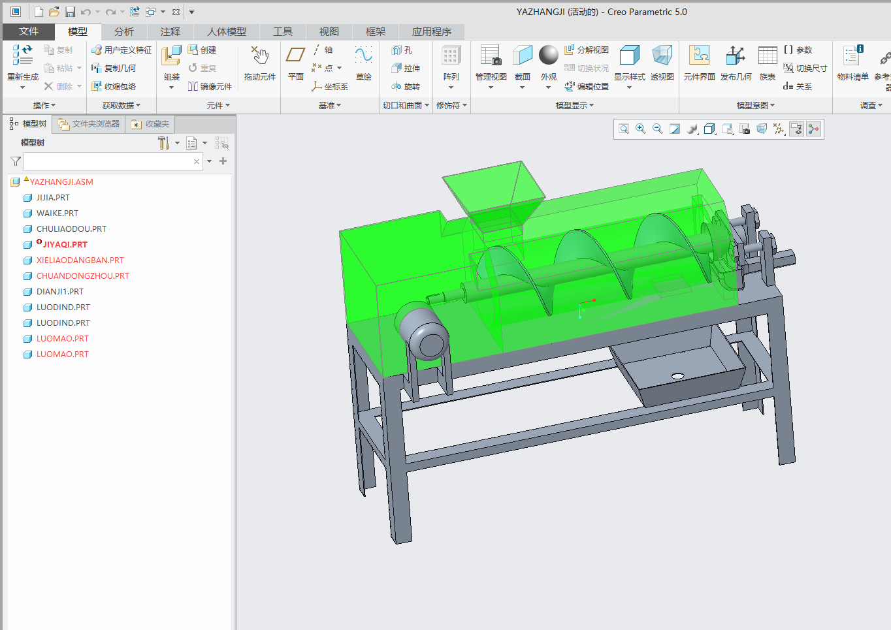Expand the Operations (操作) group dropdown
Screen dimensions: 891x630
pyautogui.click(x=44, y=105)
